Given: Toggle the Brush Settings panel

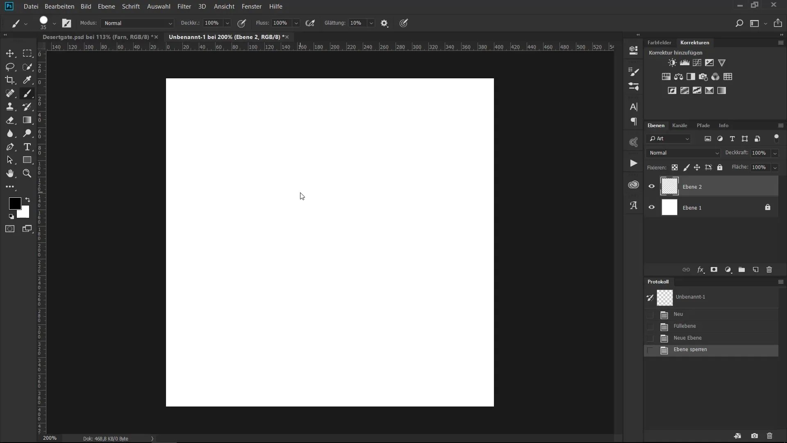Looking at the screenshot, I should coord(67,23).
